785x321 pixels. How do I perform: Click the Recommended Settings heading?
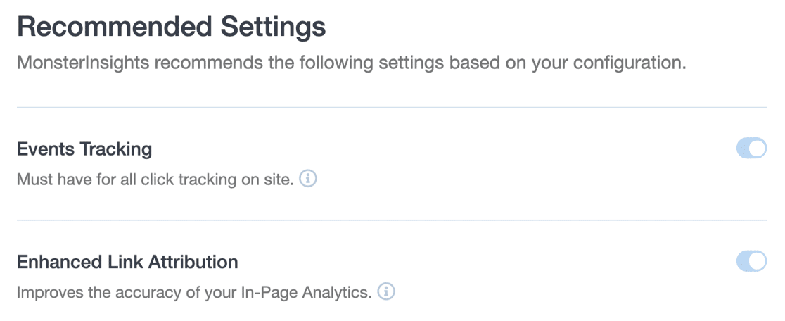click(172, 27)
